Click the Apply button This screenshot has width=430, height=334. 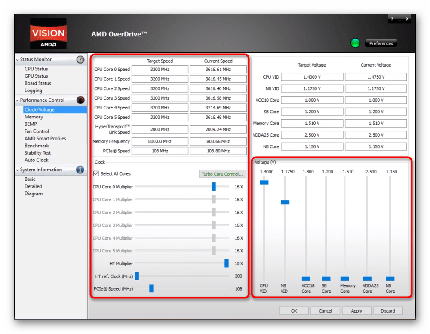point(356,311)
